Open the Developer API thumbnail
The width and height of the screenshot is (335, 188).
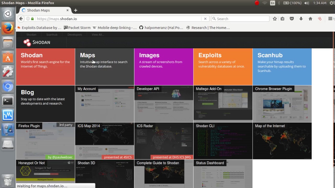pos(164,104)
